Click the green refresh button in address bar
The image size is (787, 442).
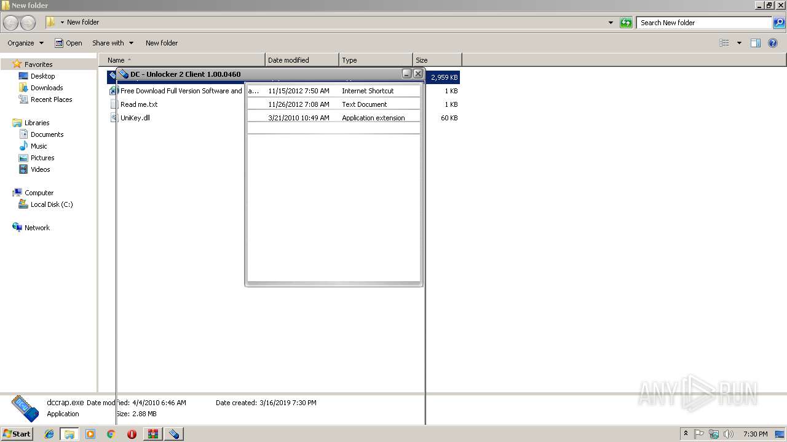[626, 23]
